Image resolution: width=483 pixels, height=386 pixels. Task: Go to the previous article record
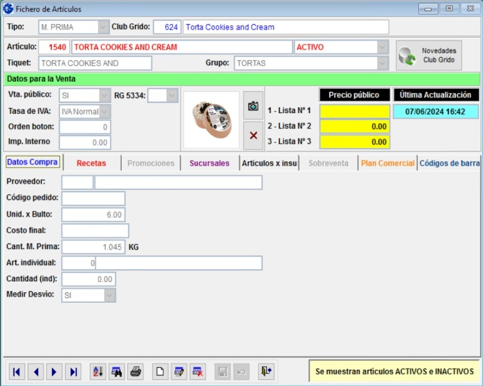35,371
